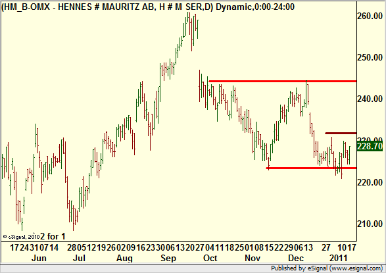
Task: Select the 250.00 price axis label
Action: (370, 58)
